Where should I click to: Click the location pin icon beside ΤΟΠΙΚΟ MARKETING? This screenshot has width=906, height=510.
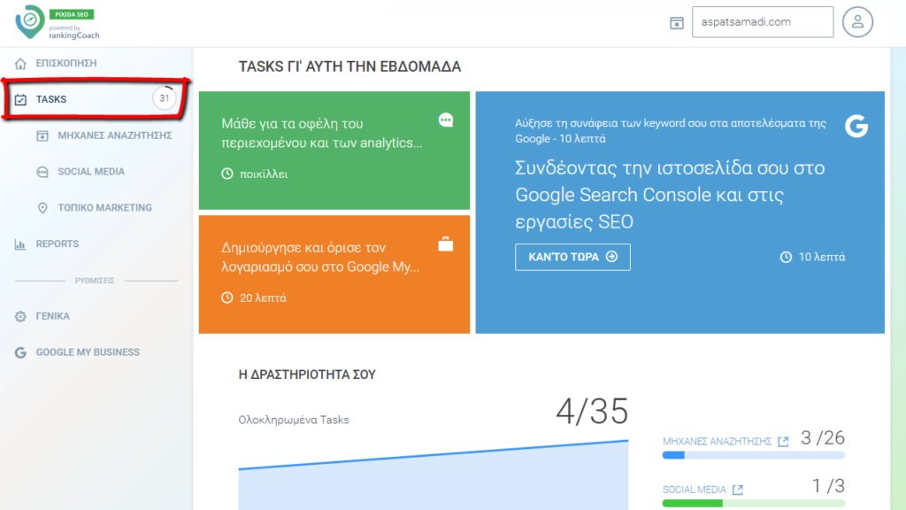42,208
